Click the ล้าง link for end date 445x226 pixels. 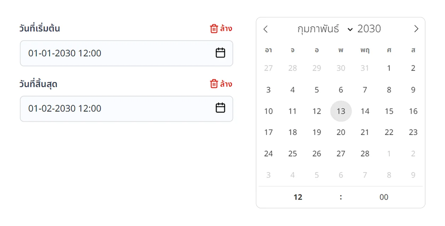(x=226, y=84)
